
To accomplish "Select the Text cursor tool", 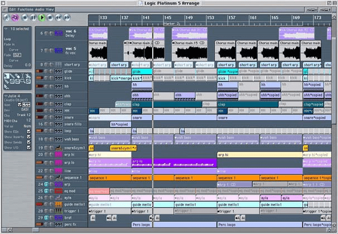I will point(23,76).
